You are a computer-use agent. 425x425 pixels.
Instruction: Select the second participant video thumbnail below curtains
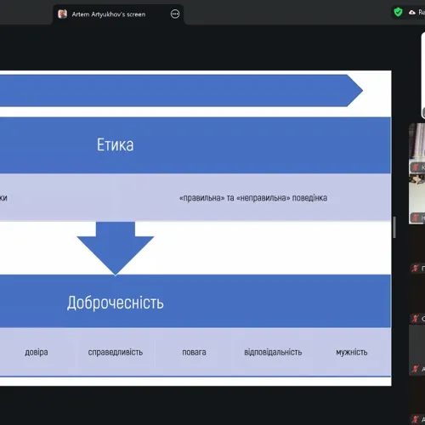point(416,199)
